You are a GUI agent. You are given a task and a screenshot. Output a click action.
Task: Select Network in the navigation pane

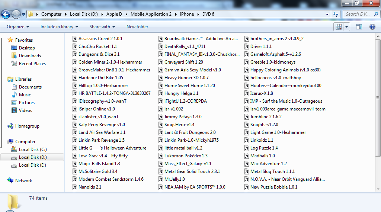click(x=23, y=181)
